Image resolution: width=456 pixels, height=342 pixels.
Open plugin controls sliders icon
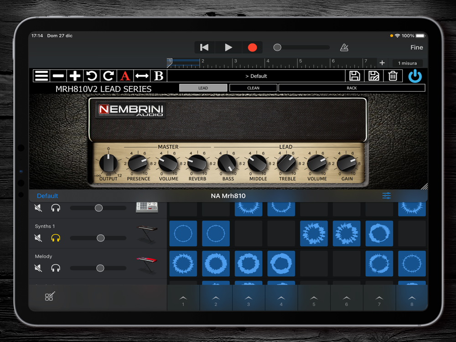[x=387, y=196]
